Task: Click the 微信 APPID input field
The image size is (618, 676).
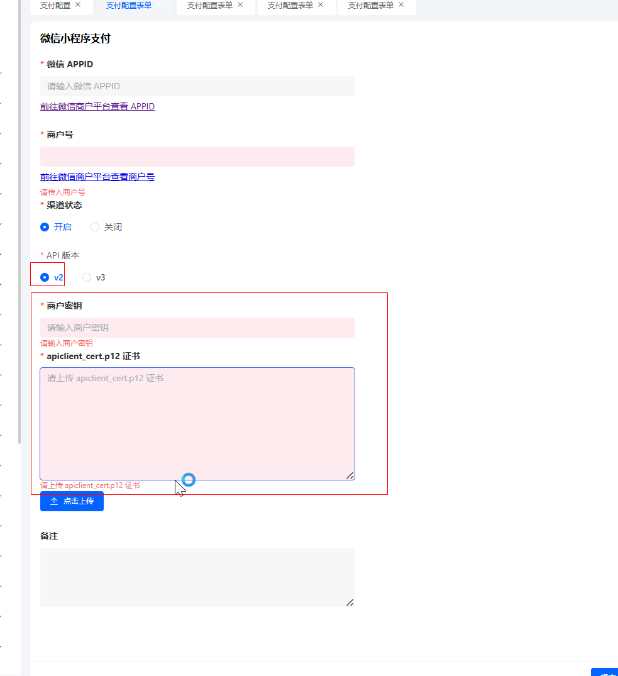Action: pyautogui.click(x=197, y=86)
